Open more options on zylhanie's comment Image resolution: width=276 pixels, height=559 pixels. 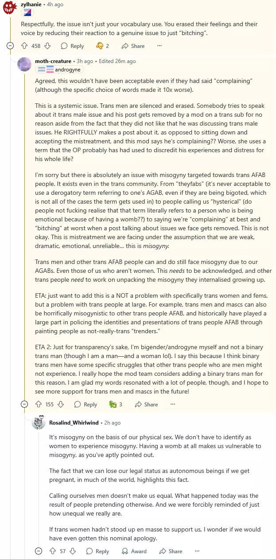[159, 46]
